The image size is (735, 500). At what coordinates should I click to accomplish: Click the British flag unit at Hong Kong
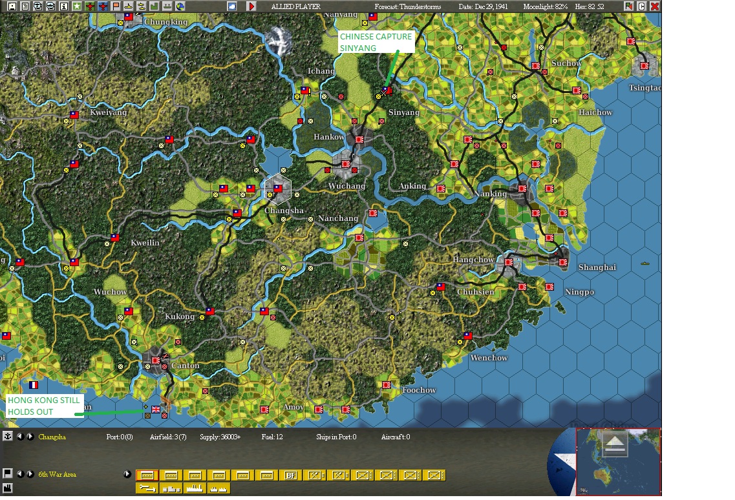(156, 409)
